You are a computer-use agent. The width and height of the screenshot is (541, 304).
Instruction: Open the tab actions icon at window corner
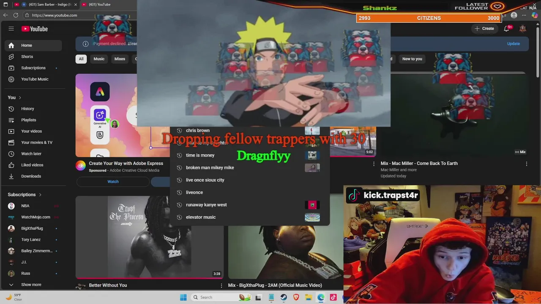point(5,4)
